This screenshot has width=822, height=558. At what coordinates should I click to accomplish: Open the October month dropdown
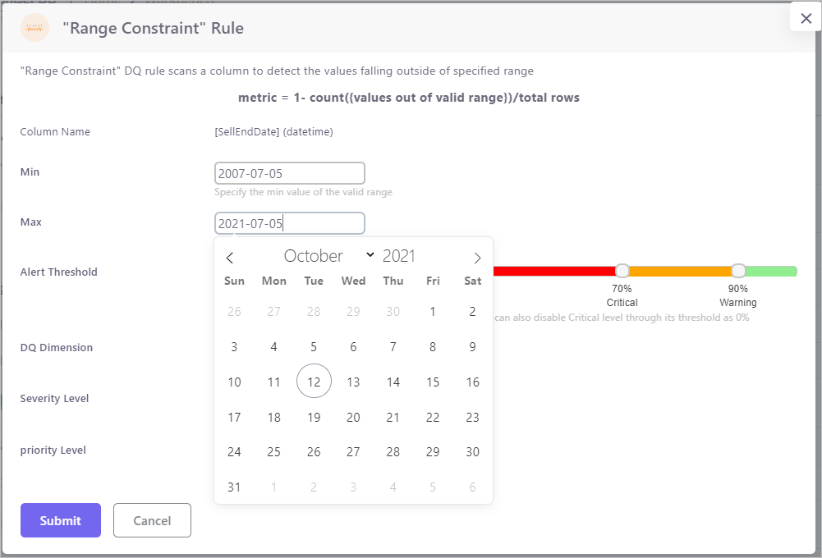click(x=328, y=256)
